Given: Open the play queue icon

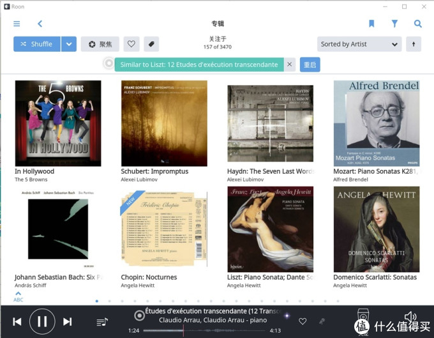Looking at the screenshot, I should coord(102,322).
